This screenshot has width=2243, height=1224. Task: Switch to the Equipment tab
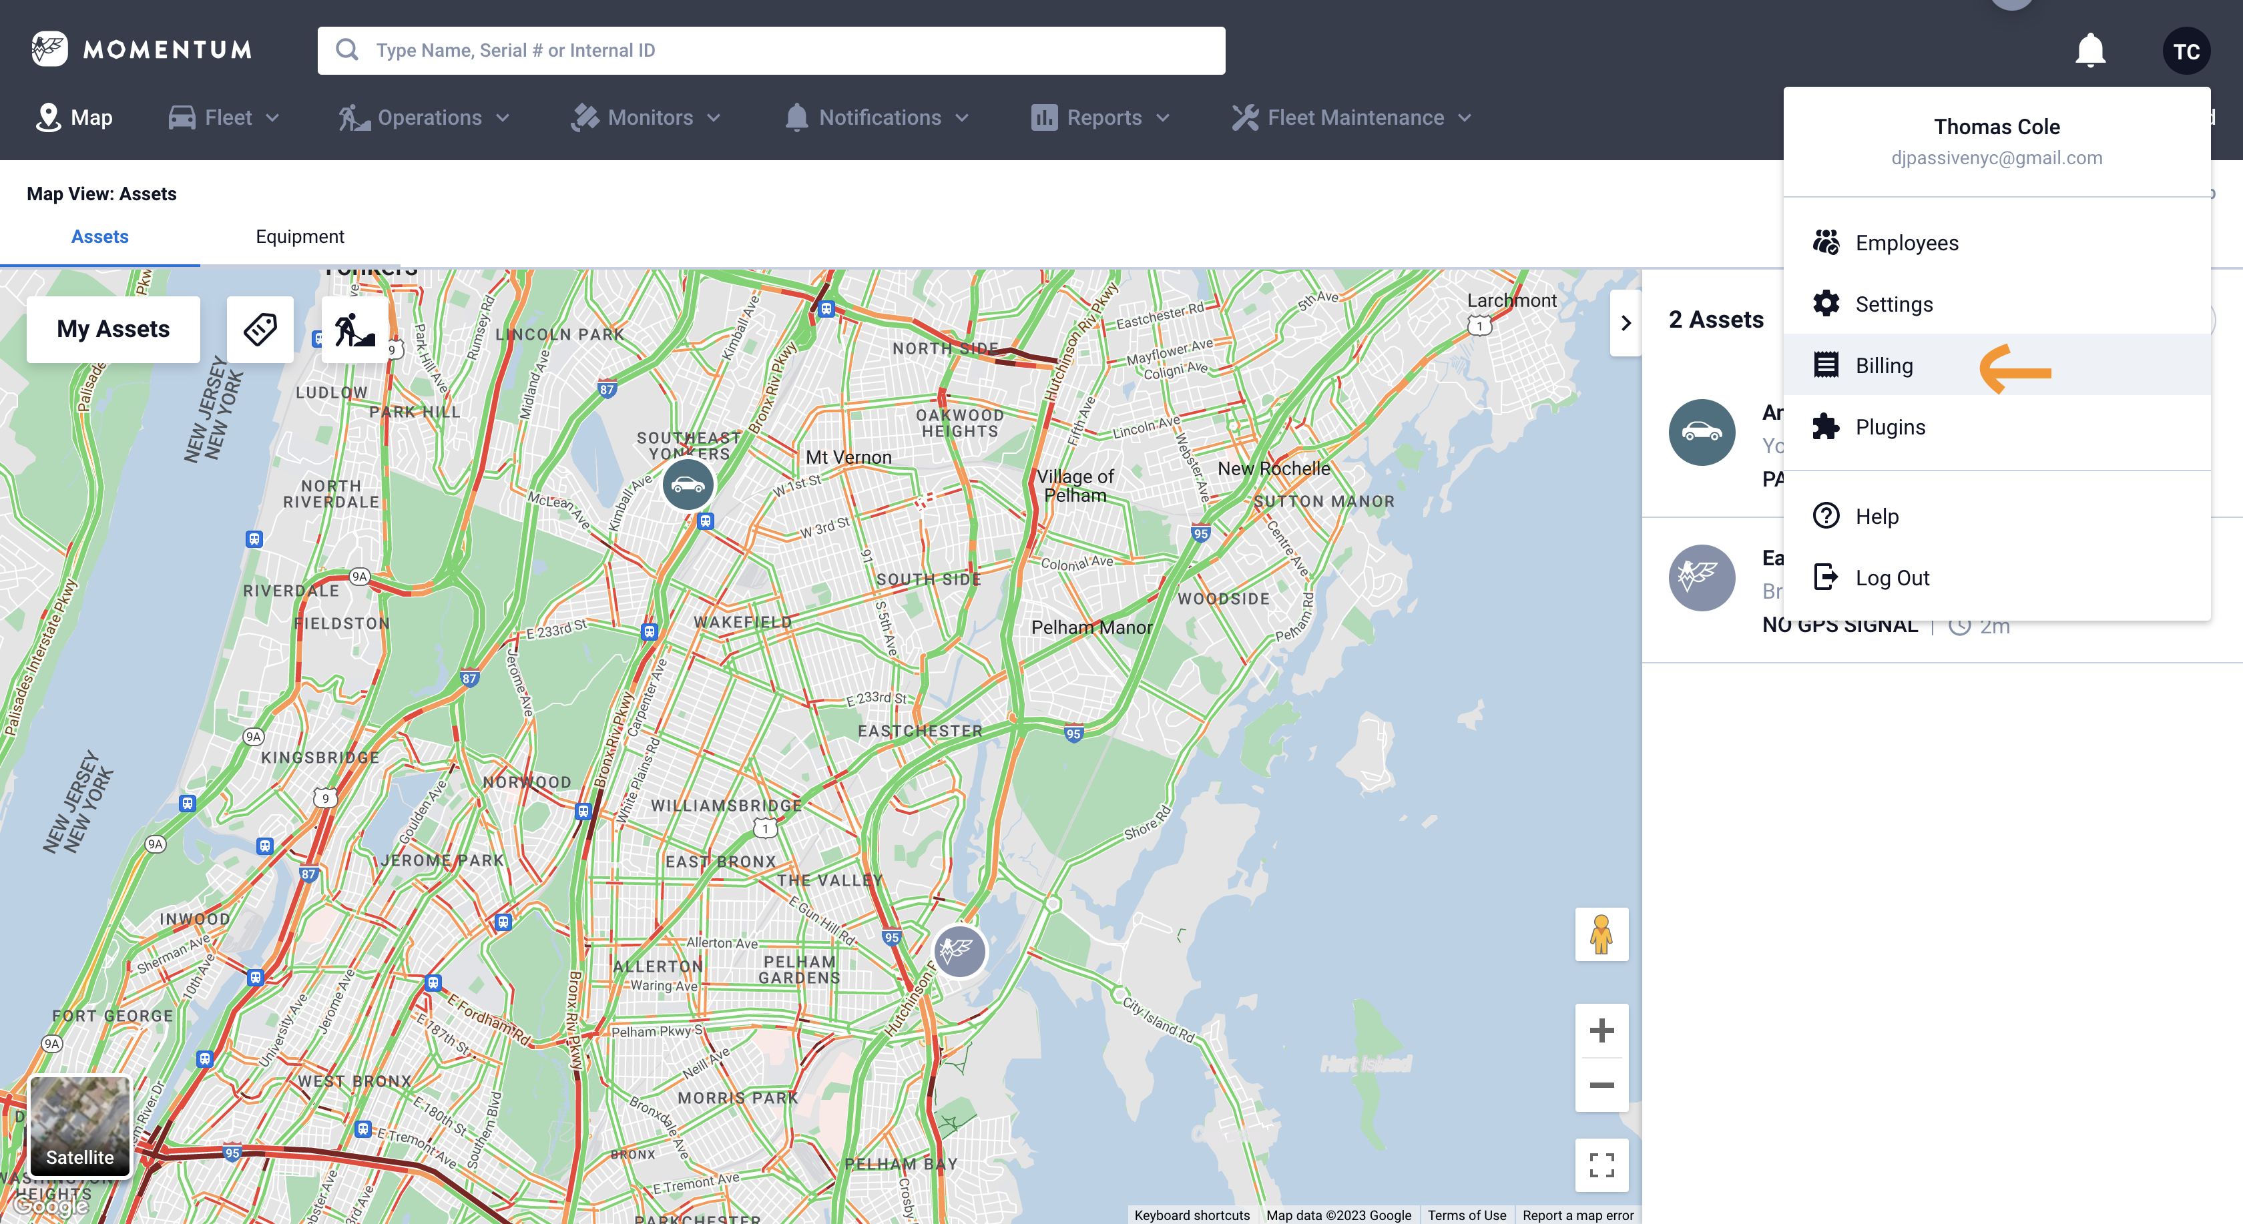coord(300,237)
